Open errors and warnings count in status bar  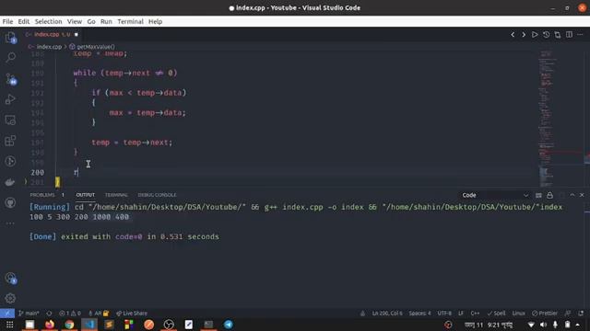[70, 313]
